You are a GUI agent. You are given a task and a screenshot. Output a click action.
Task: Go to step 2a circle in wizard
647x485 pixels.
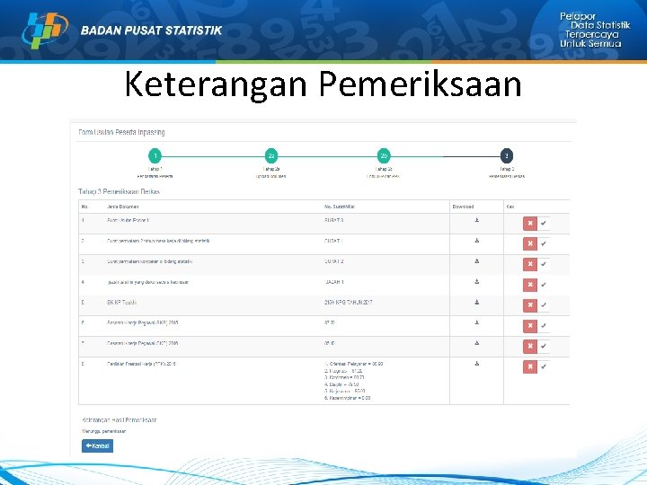[x=271, y=156]
